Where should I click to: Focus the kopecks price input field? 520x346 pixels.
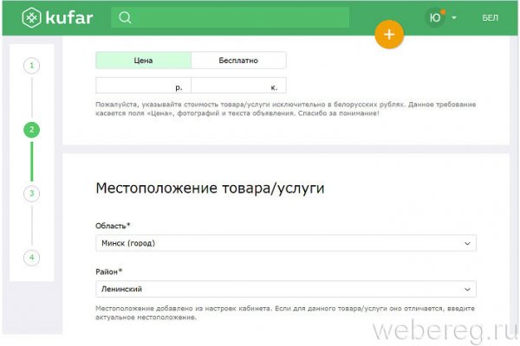pos(232,86)
